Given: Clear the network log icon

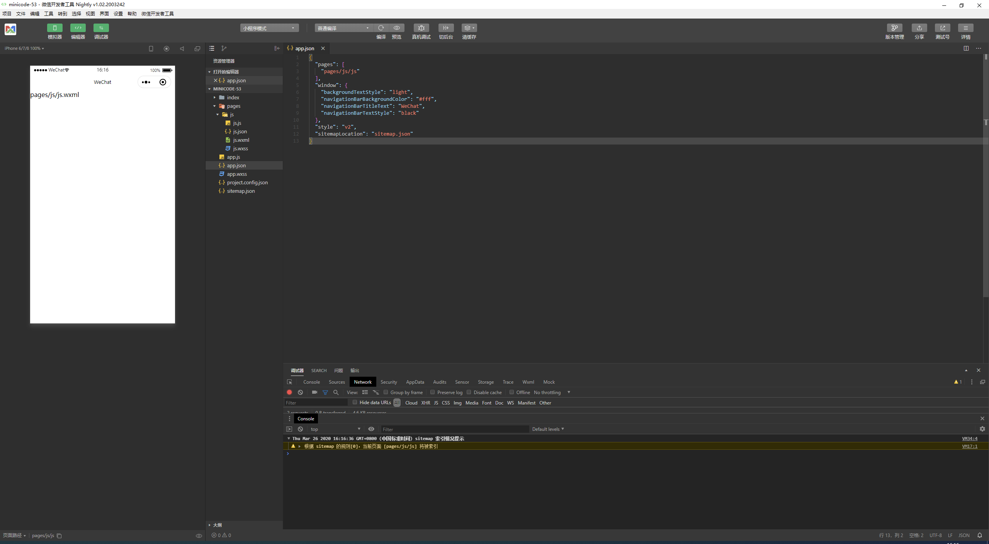Looking at the screenshot, I should pyautogui.click(x=300, y=392).
